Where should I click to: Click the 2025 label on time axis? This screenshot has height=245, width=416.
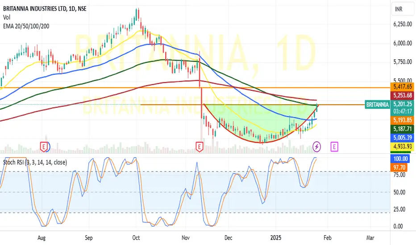[x=276, y=238]
